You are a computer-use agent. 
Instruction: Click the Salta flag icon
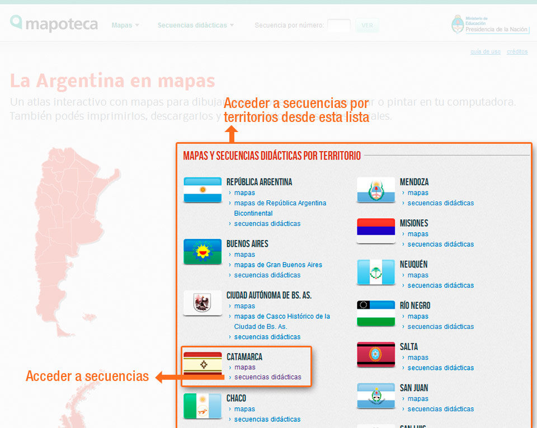pyautogui.click(x=375, y=355)
